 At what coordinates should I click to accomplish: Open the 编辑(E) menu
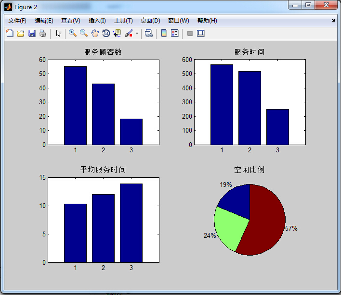tap(44, 21)
